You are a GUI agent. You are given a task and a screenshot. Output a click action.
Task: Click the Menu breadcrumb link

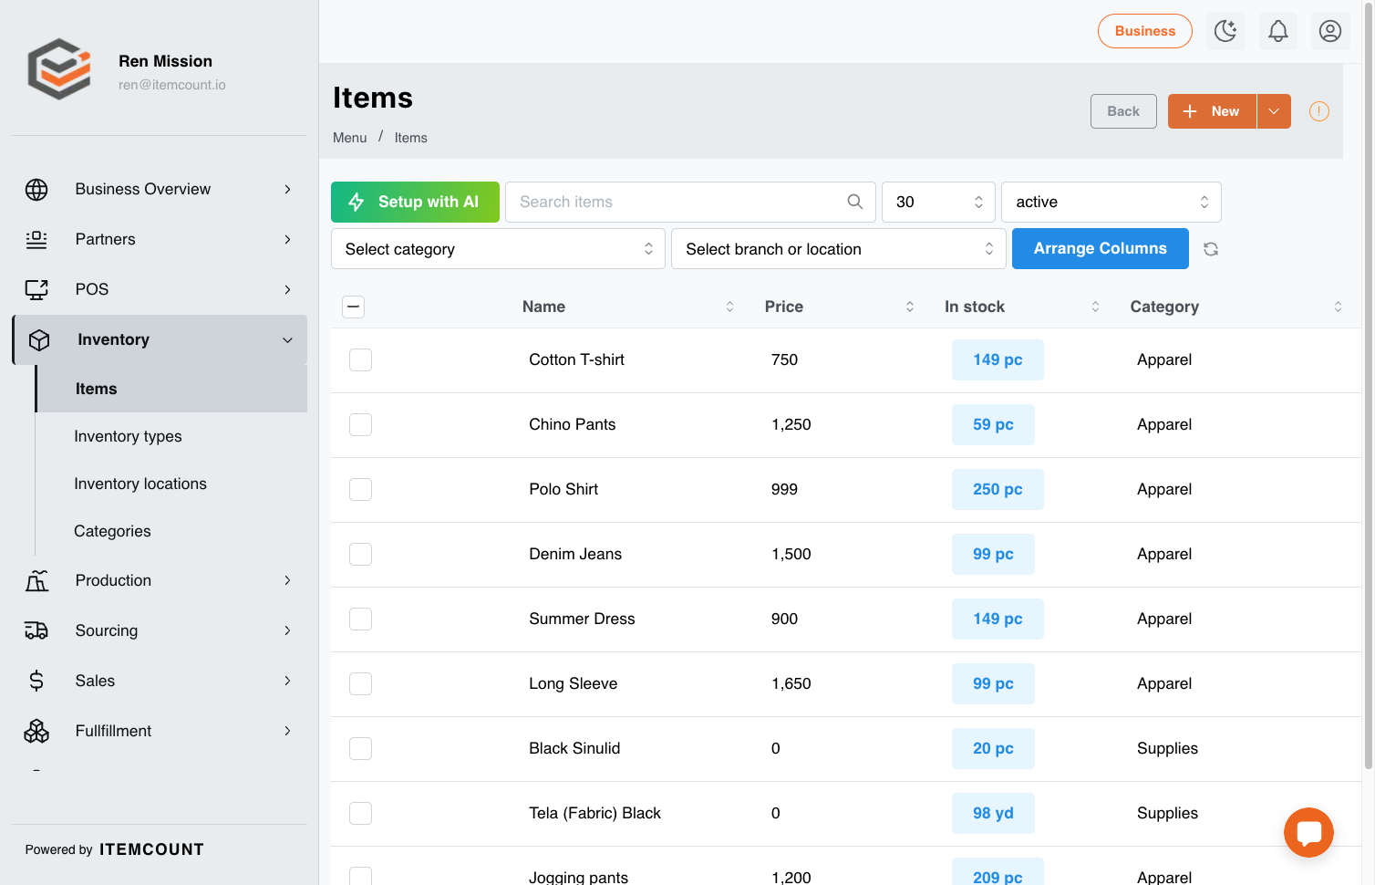tap(350, 138)
